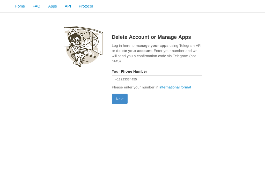Click the Next button
Viewport: 265px width, 195px height.
[120, 99]
